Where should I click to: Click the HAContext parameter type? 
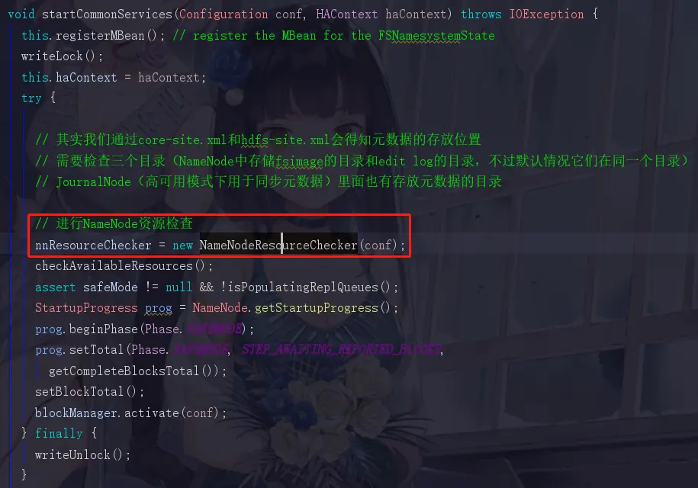tap(347, 14)
